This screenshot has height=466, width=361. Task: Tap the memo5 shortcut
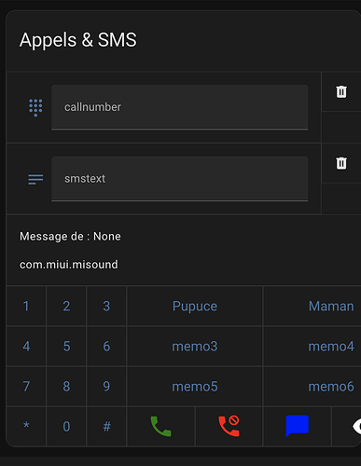pyautogui.click(x=195, y=387)
